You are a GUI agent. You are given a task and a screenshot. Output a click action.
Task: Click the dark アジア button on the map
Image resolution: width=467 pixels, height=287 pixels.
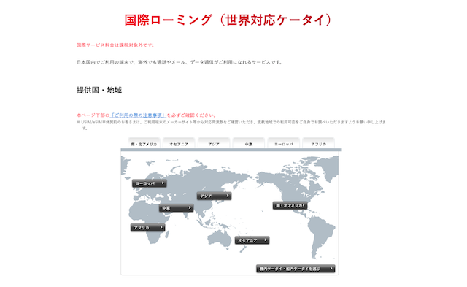[x=214, y=196]
